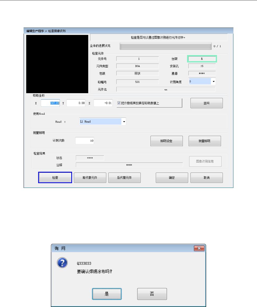Click the 送料 feed button
The height and width of the screenshot is (307, 257).
pos(207,103)
